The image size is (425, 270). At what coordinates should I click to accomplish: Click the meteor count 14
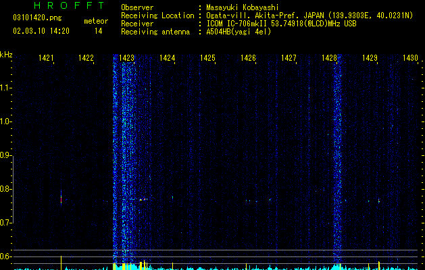click(x=98, y=31)
